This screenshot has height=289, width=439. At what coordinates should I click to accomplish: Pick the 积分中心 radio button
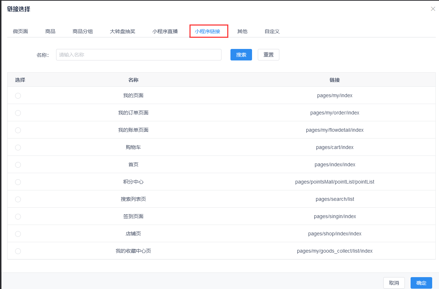pos(18,182)
